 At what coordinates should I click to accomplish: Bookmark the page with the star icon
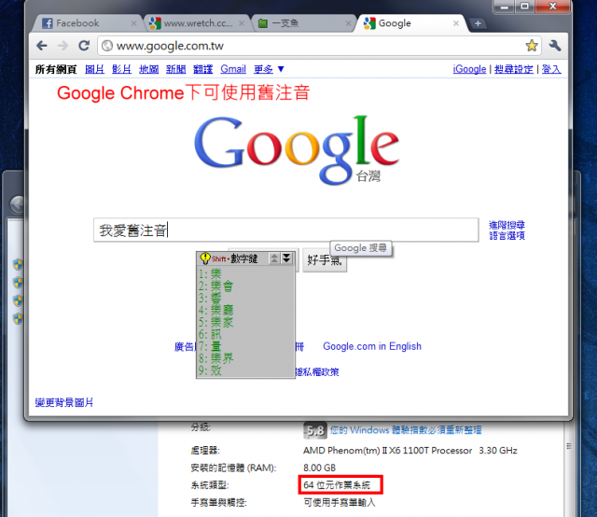(x=532, y=46)
